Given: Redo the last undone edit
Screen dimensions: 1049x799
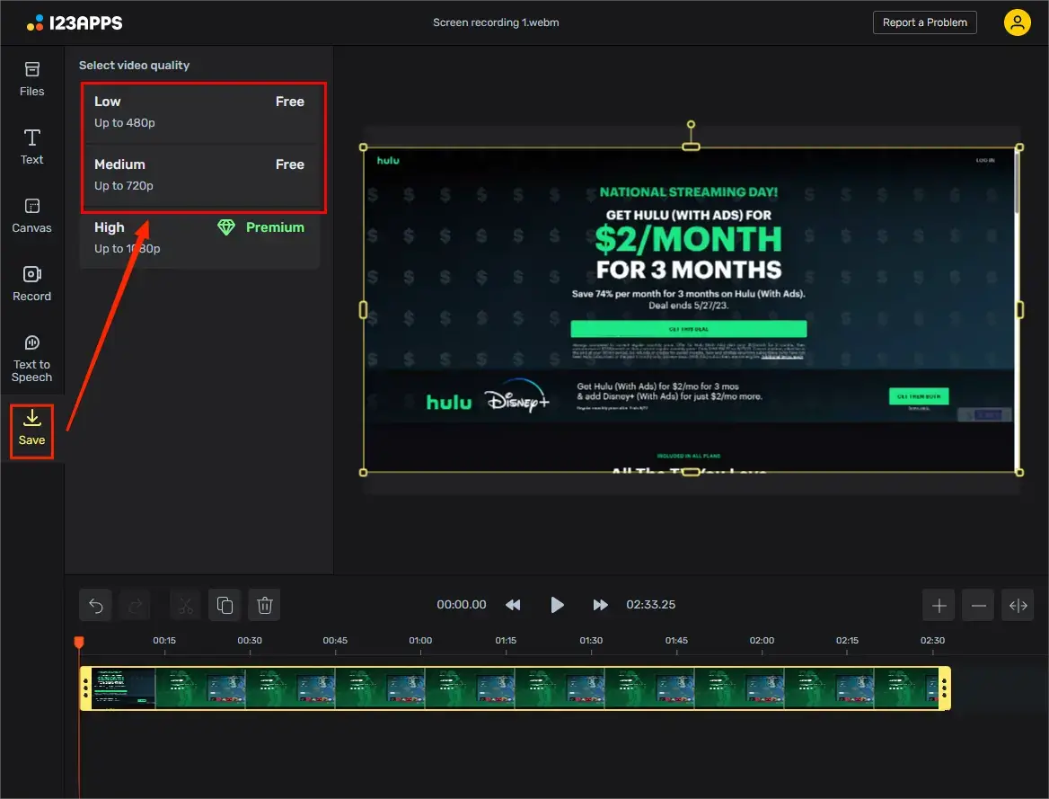Looking at the screenshot, I should tap(135, 606).
